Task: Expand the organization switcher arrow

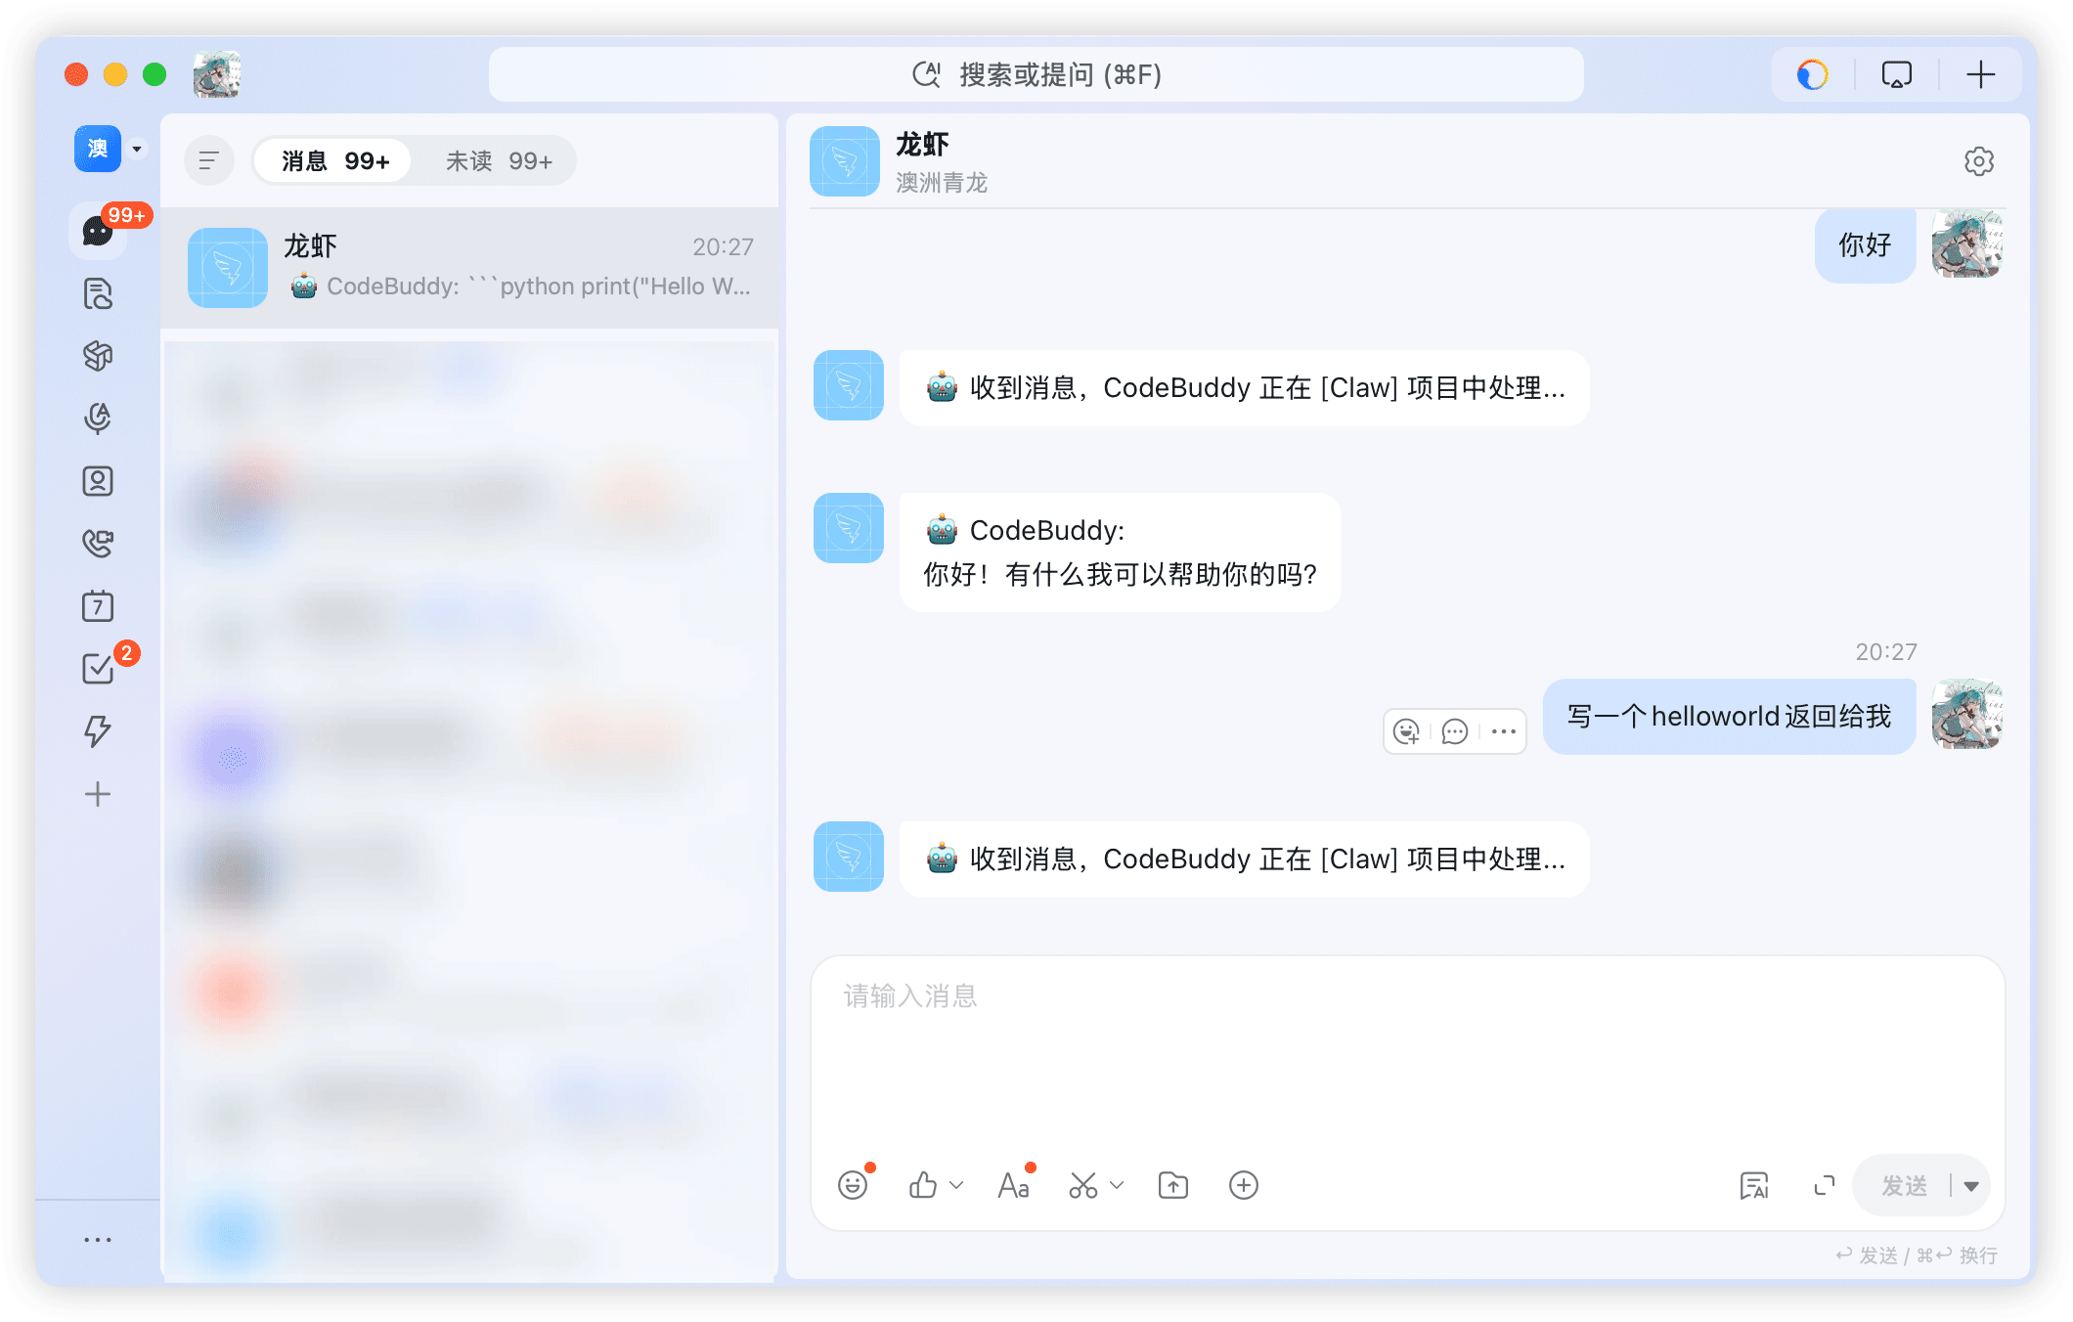Action: [137, 150]
